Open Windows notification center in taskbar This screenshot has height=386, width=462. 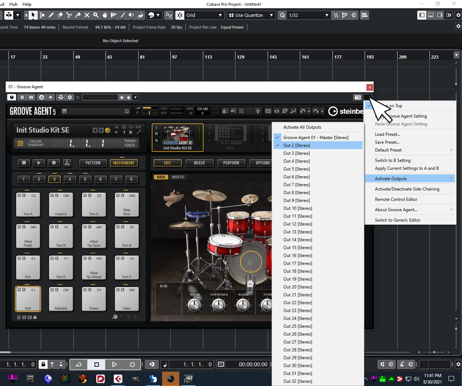(451, 379)
